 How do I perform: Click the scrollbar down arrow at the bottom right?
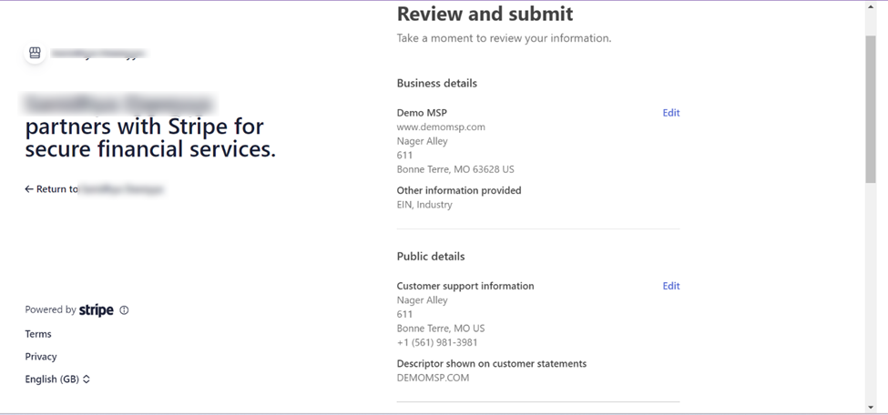(x=871, y=408)
